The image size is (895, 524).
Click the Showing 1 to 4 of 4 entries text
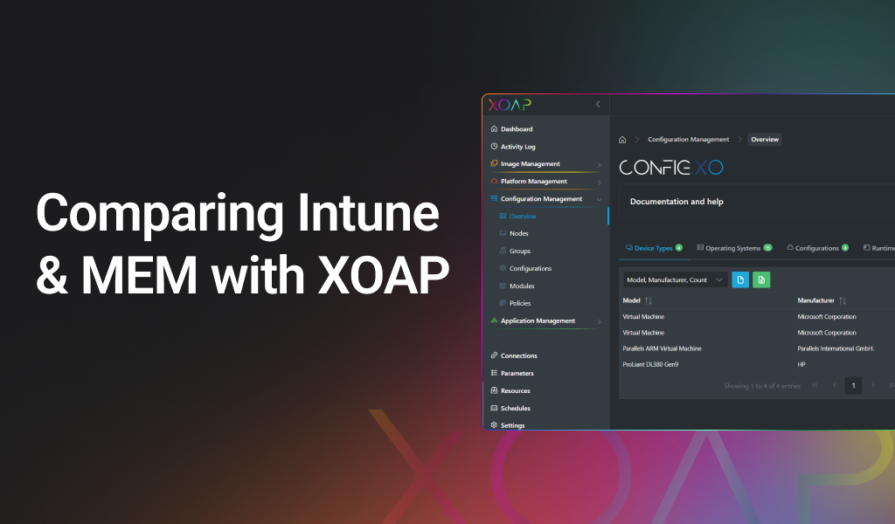coord(762,386)
